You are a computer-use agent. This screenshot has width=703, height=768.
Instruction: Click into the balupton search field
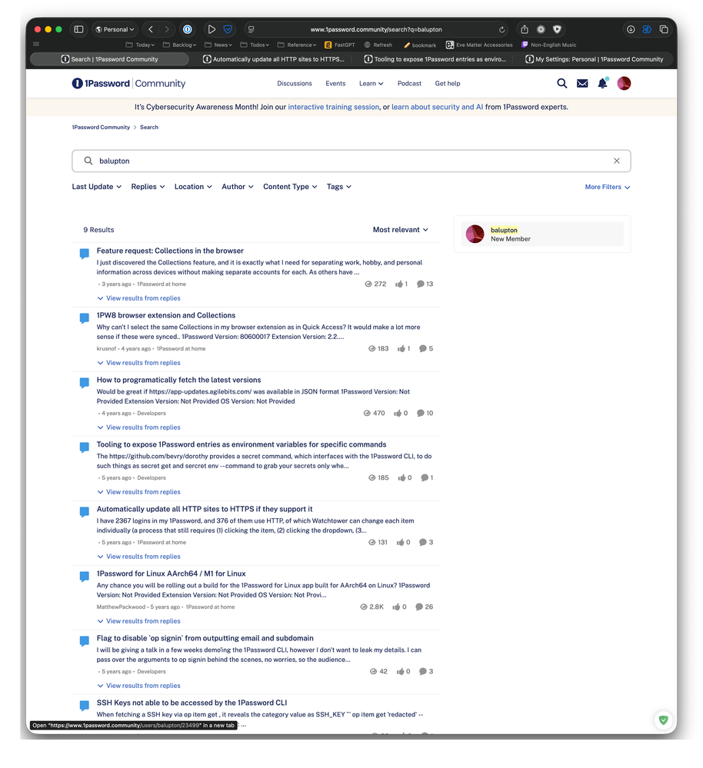346,161
